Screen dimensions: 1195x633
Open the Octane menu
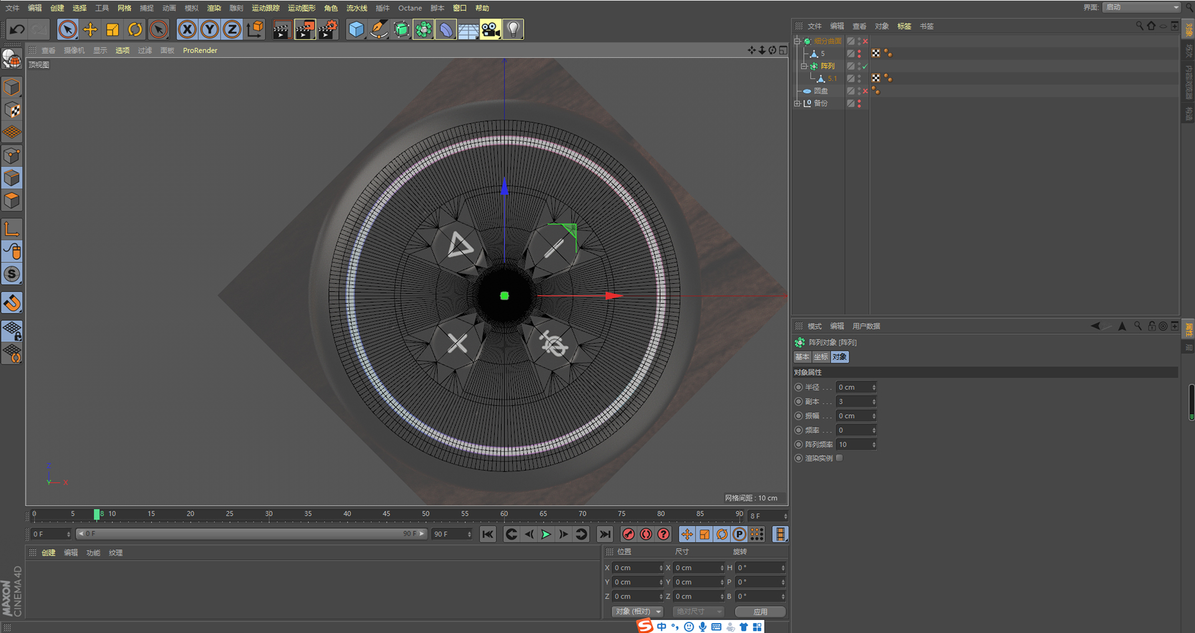click(410, 8)
